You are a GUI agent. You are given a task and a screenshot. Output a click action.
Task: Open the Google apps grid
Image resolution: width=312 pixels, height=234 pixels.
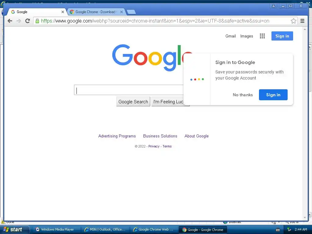click(x=262, y=36)
